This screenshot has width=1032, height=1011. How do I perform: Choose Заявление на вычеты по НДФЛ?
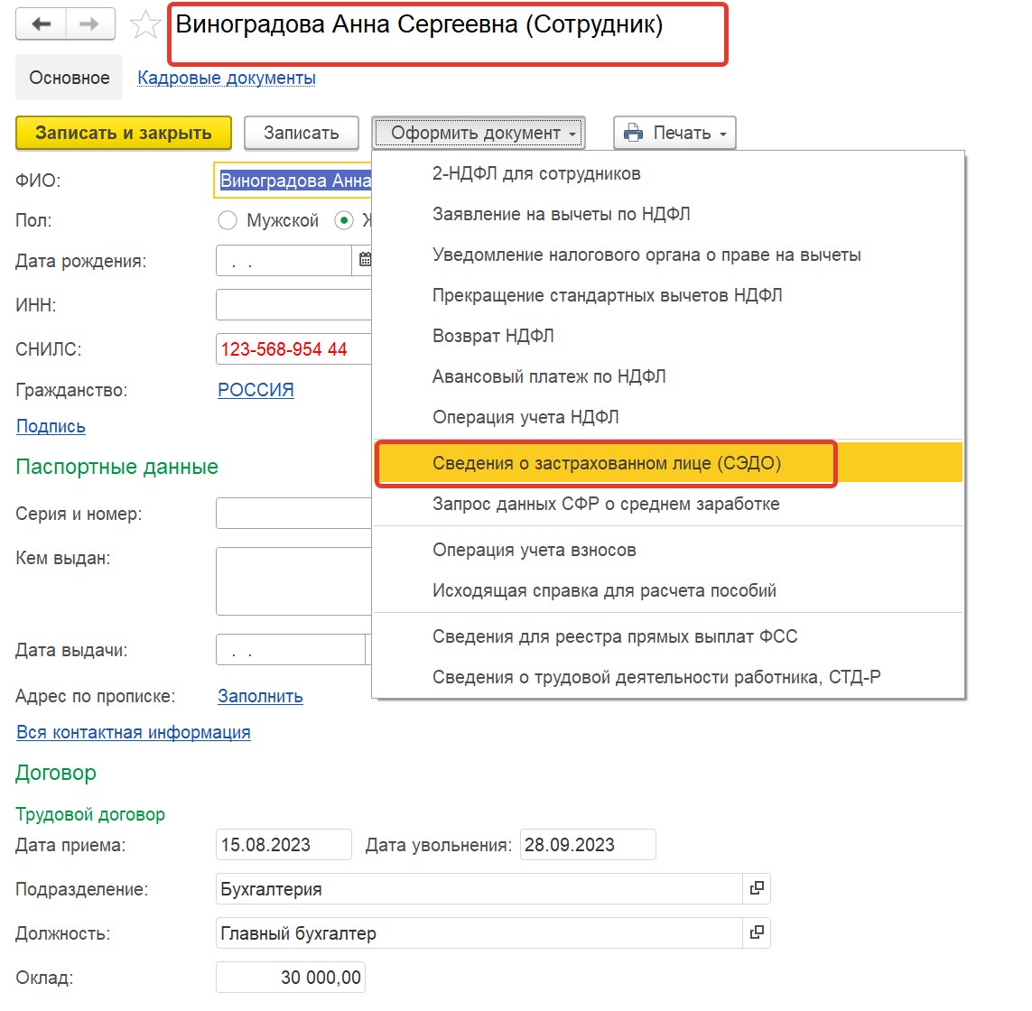[668, 214]
